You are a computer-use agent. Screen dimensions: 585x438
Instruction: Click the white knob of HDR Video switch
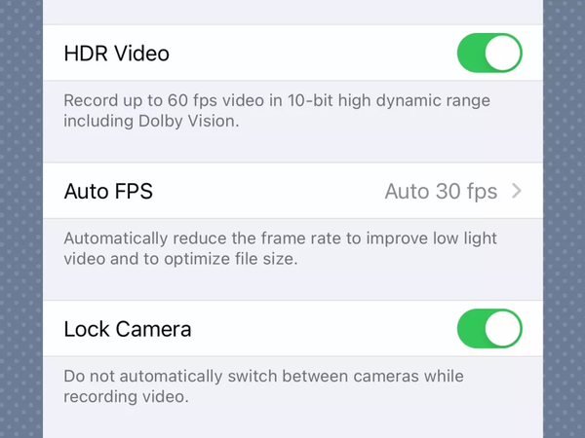pos(503,54)
